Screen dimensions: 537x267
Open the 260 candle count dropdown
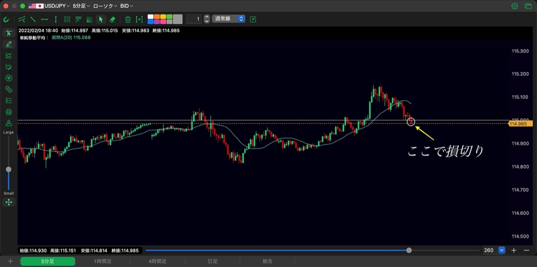pyautogui.click(x=502, y=250)
